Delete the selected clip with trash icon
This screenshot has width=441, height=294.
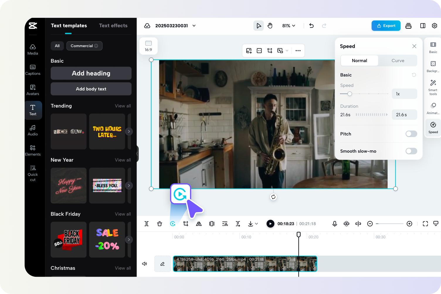[x=160, y=224]
